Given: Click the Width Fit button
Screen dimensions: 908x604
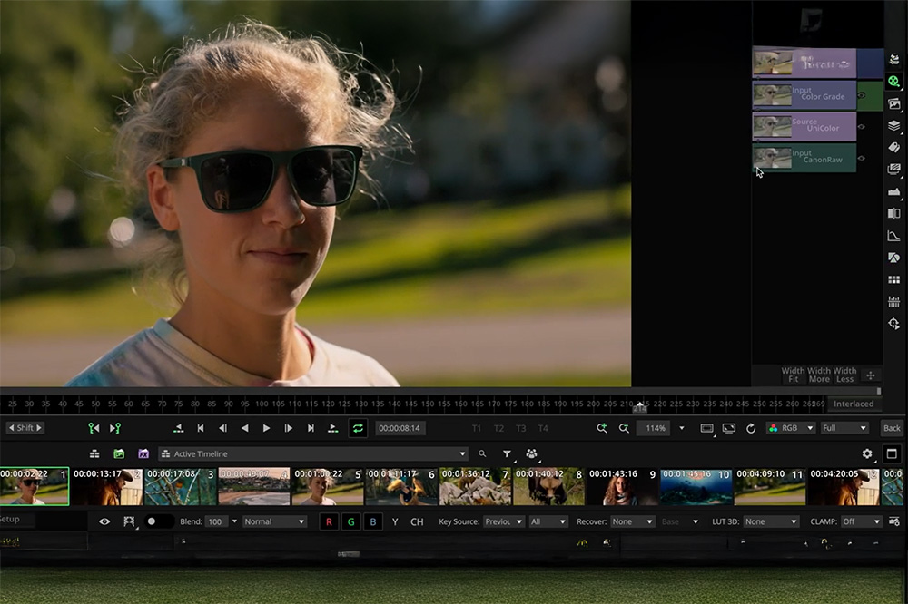Looking at the screenshot, I should coord(793,375).
